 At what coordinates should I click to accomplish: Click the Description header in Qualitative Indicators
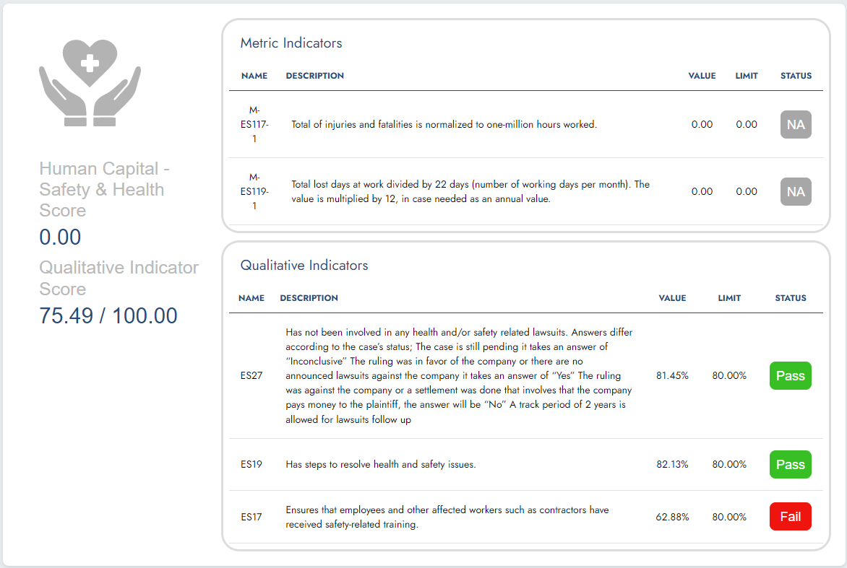coord(309,298)
